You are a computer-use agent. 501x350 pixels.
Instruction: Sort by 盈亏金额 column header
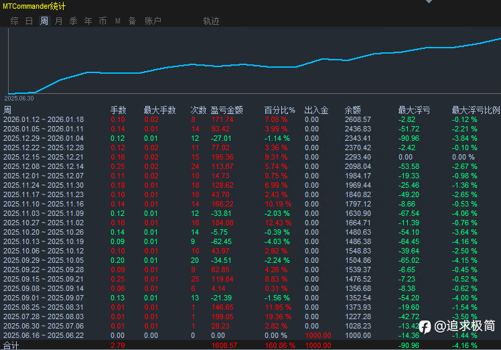(226, 110)
